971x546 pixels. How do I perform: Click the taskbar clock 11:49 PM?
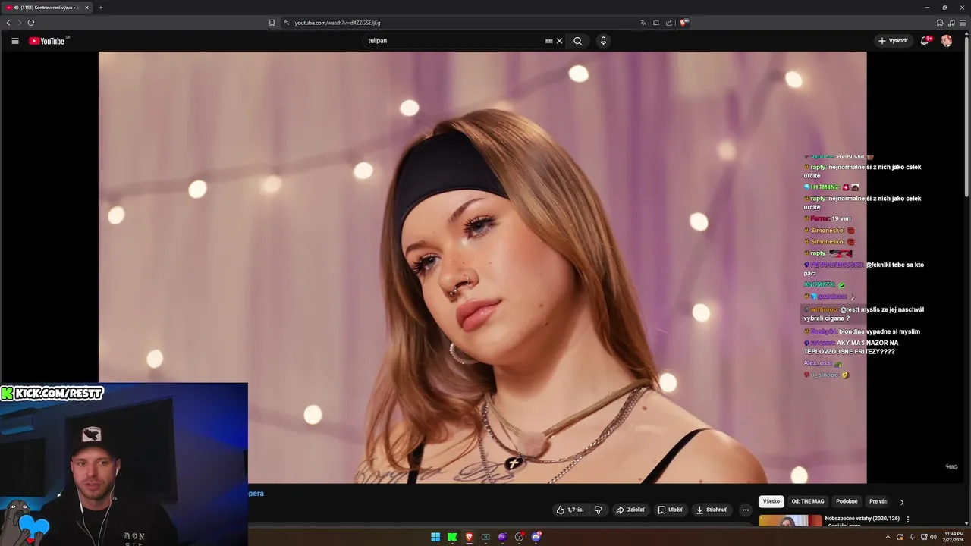click(x=954, y=537)
